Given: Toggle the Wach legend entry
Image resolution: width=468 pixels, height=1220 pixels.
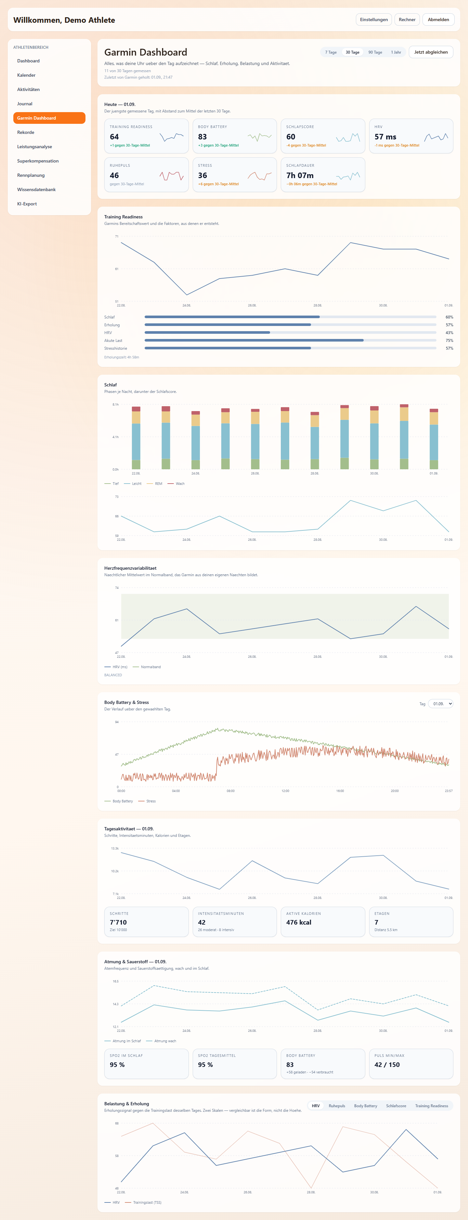Looking at the screenshot, I should 176,484.
